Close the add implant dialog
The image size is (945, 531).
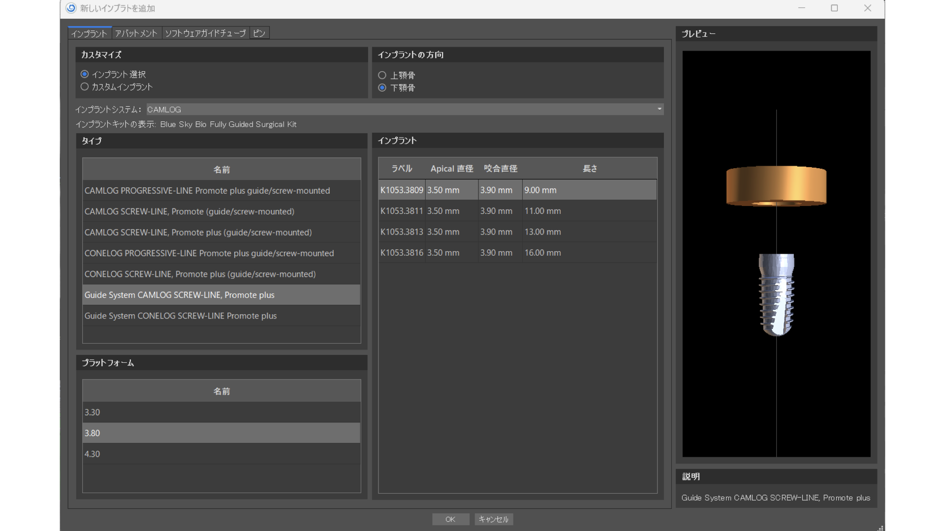pyautogui.click(x=867, y=8)
